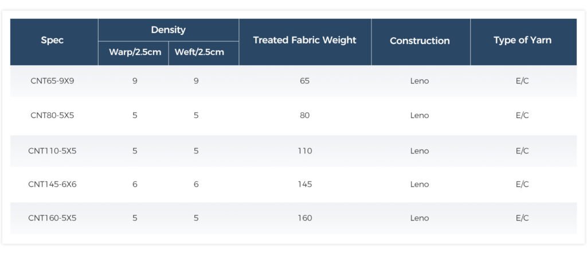Click weft value 9 in CNT65-9X9 row
Image resolution: width=587 pixels, height=253 pixels.
point(196,81)
